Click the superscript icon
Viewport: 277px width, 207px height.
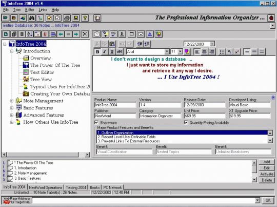tap(236, 52)
